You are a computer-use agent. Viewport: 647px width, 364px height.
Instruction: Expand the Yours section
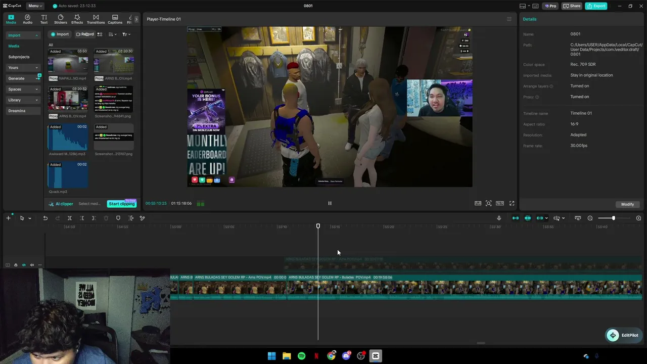(x=23, y=68)
